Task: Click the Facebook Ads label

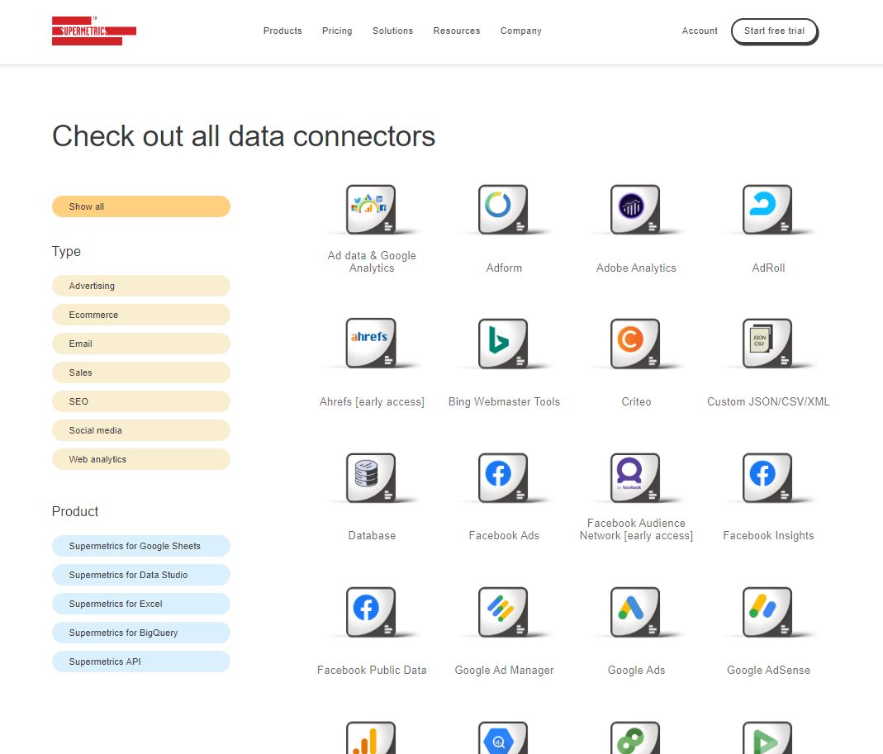Action: (504, 535)
